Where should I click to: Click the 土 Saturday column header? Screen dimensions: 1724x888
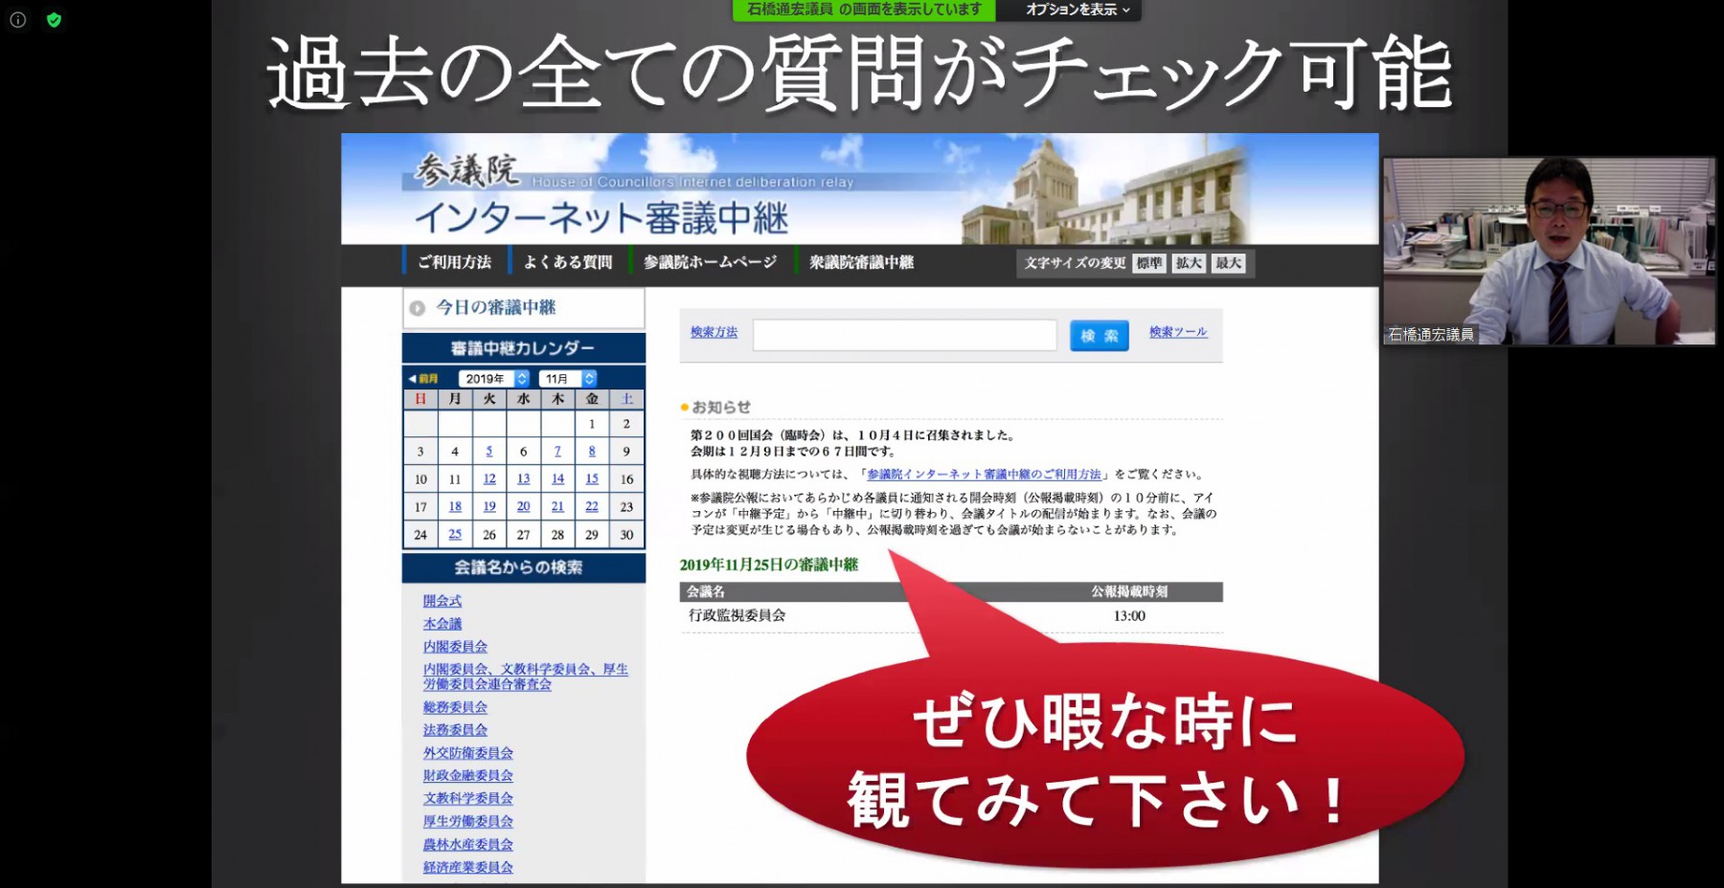(626, 399)
